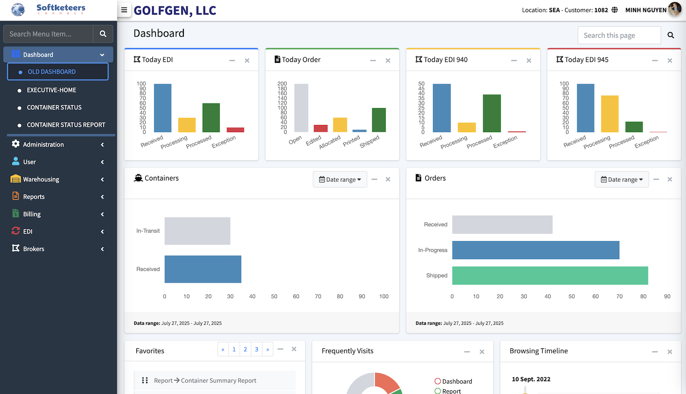Click the page search magnifier icon
686x394 pixels.
pyautogui.click(x=670, y=35)
